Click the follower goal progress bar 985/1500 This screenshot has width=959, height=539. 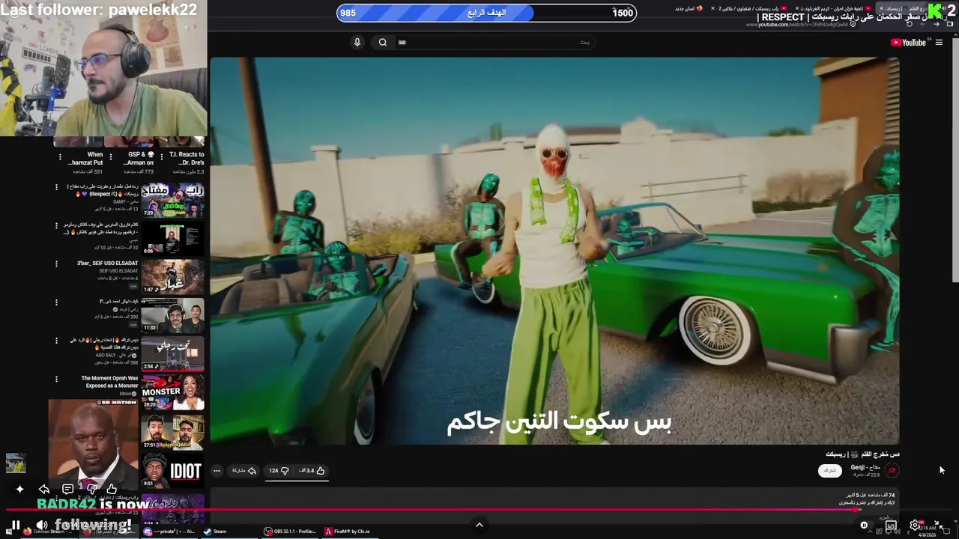[486, 13]
